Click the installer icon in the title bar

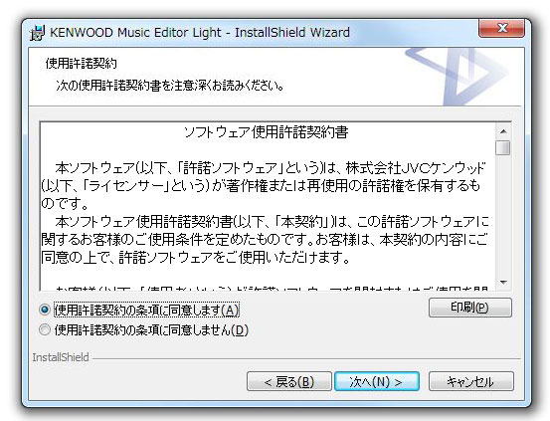[37, 33]
